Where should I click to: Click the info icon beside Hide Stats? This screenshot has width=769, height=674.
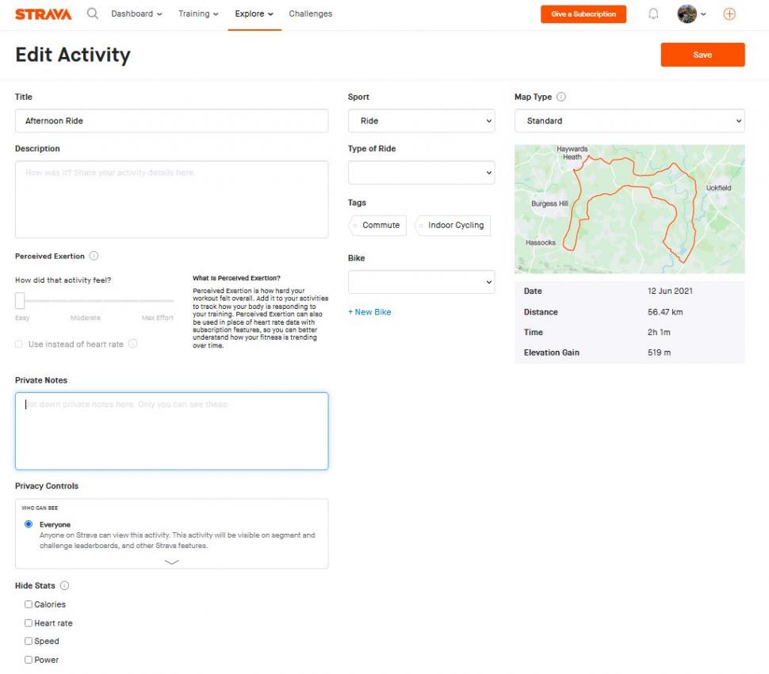click(63, 585)
